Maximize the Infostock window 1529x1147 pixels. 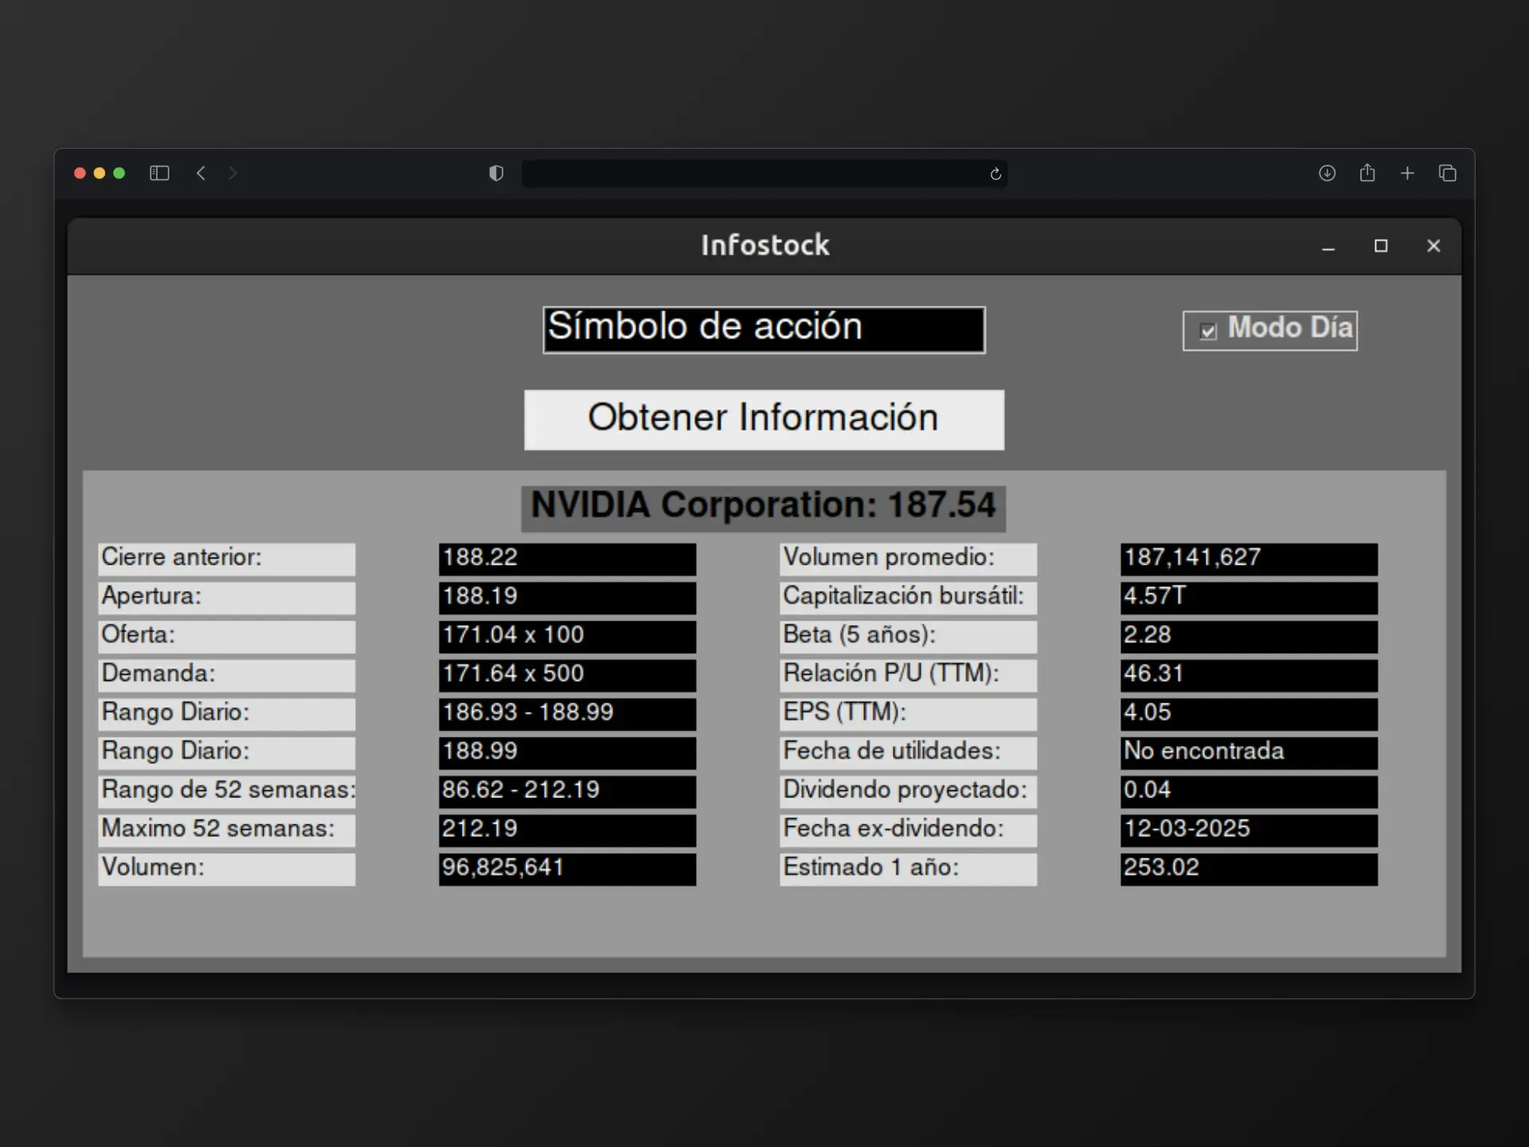1381,246
